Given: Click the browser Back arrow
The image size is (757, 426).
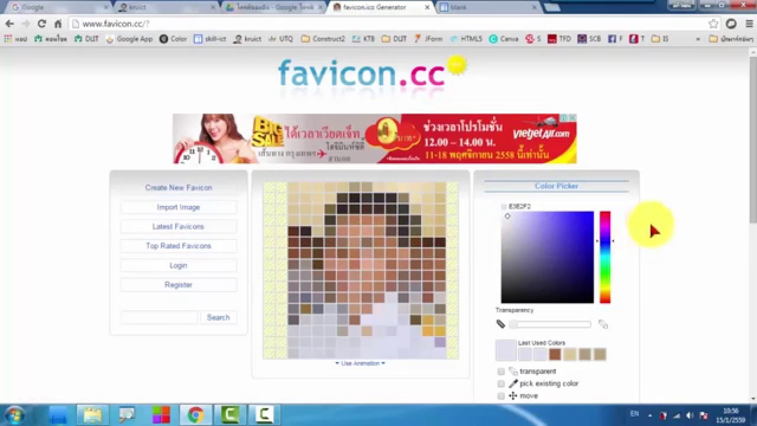Looking at the screenshot, I should pyautogui.click(x=9, y=24).
